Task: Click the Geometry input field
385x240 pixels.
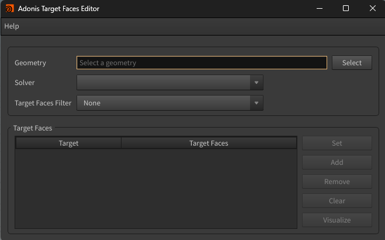Action: (x=202, y=63)
